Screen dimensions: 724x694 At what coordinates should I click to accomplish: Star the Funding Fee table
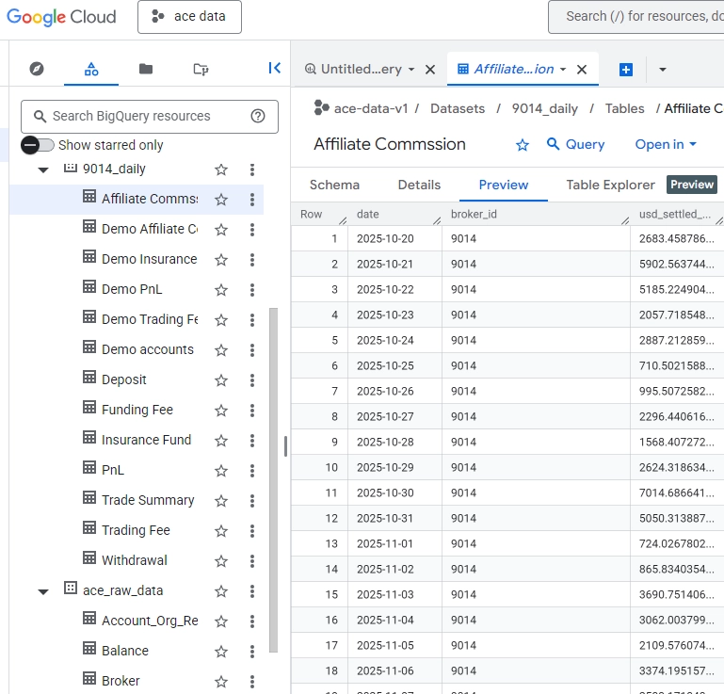pos(221,411)
